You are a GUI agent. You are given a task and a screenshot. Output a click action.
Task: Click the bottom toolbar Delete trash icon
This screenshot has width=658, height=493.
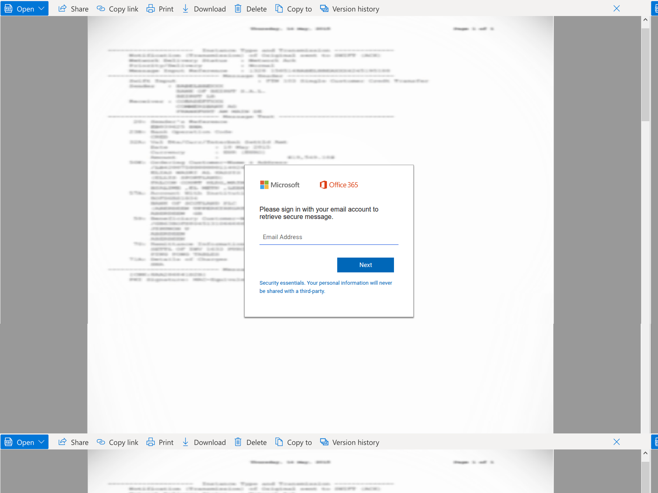click(238, 442)
